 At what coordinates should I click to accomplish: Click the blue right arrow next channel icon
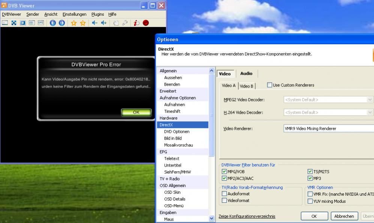(x=62, y=23)
